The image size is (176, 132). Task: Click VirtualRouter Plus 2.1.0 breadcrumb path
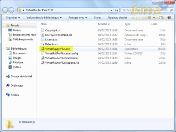click(39, 10)
